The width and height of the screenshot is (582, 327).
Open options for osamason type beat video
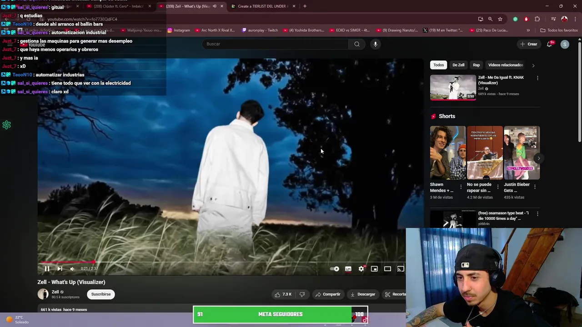tap(537, 213)
